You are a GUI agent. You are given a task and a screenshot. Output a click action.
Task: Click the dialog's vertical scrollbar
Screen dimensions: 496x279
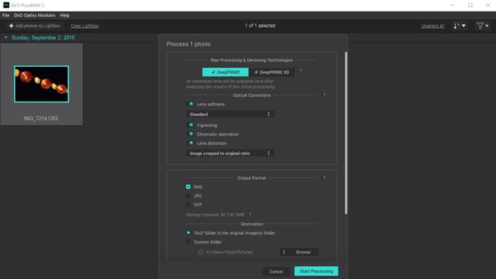346,133
